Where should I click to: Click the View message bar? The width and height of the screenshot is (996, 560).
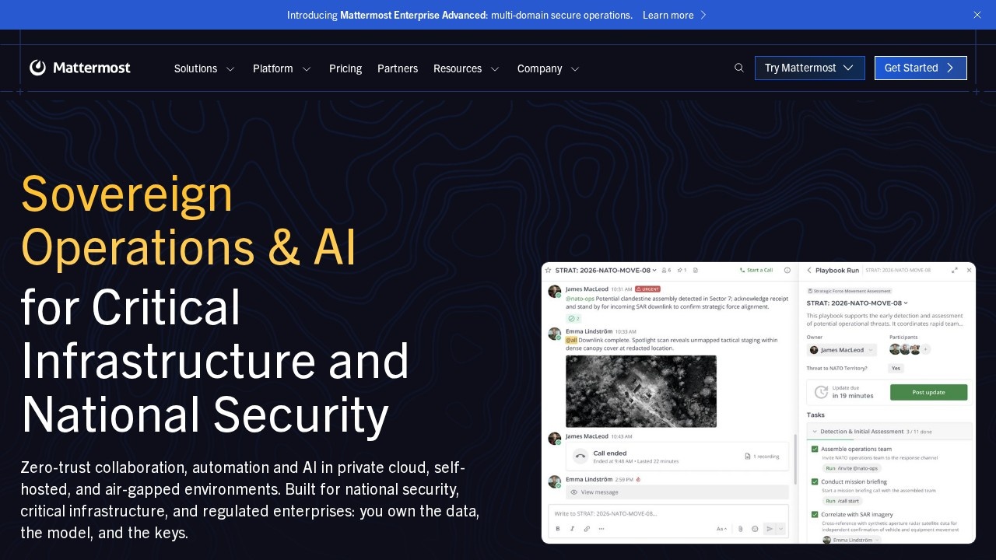(x=677, y=492)
